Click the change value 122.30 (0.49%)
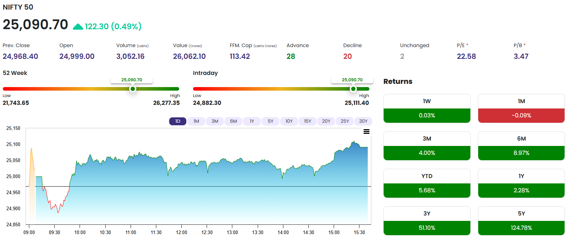 113,26
